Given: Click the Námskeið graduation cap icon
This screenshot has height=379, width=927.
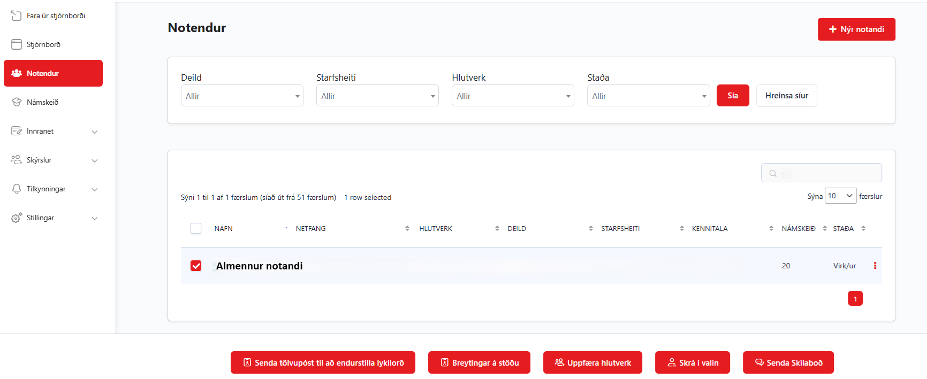Looking at the screenshot, I should coord(17,102).
